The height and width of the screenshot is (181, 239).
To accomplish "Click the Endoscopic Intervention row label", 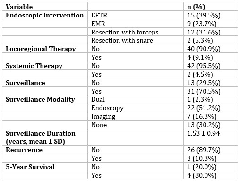I will click(45, 15).
